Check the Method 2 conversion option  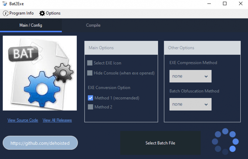click(90, 107)
